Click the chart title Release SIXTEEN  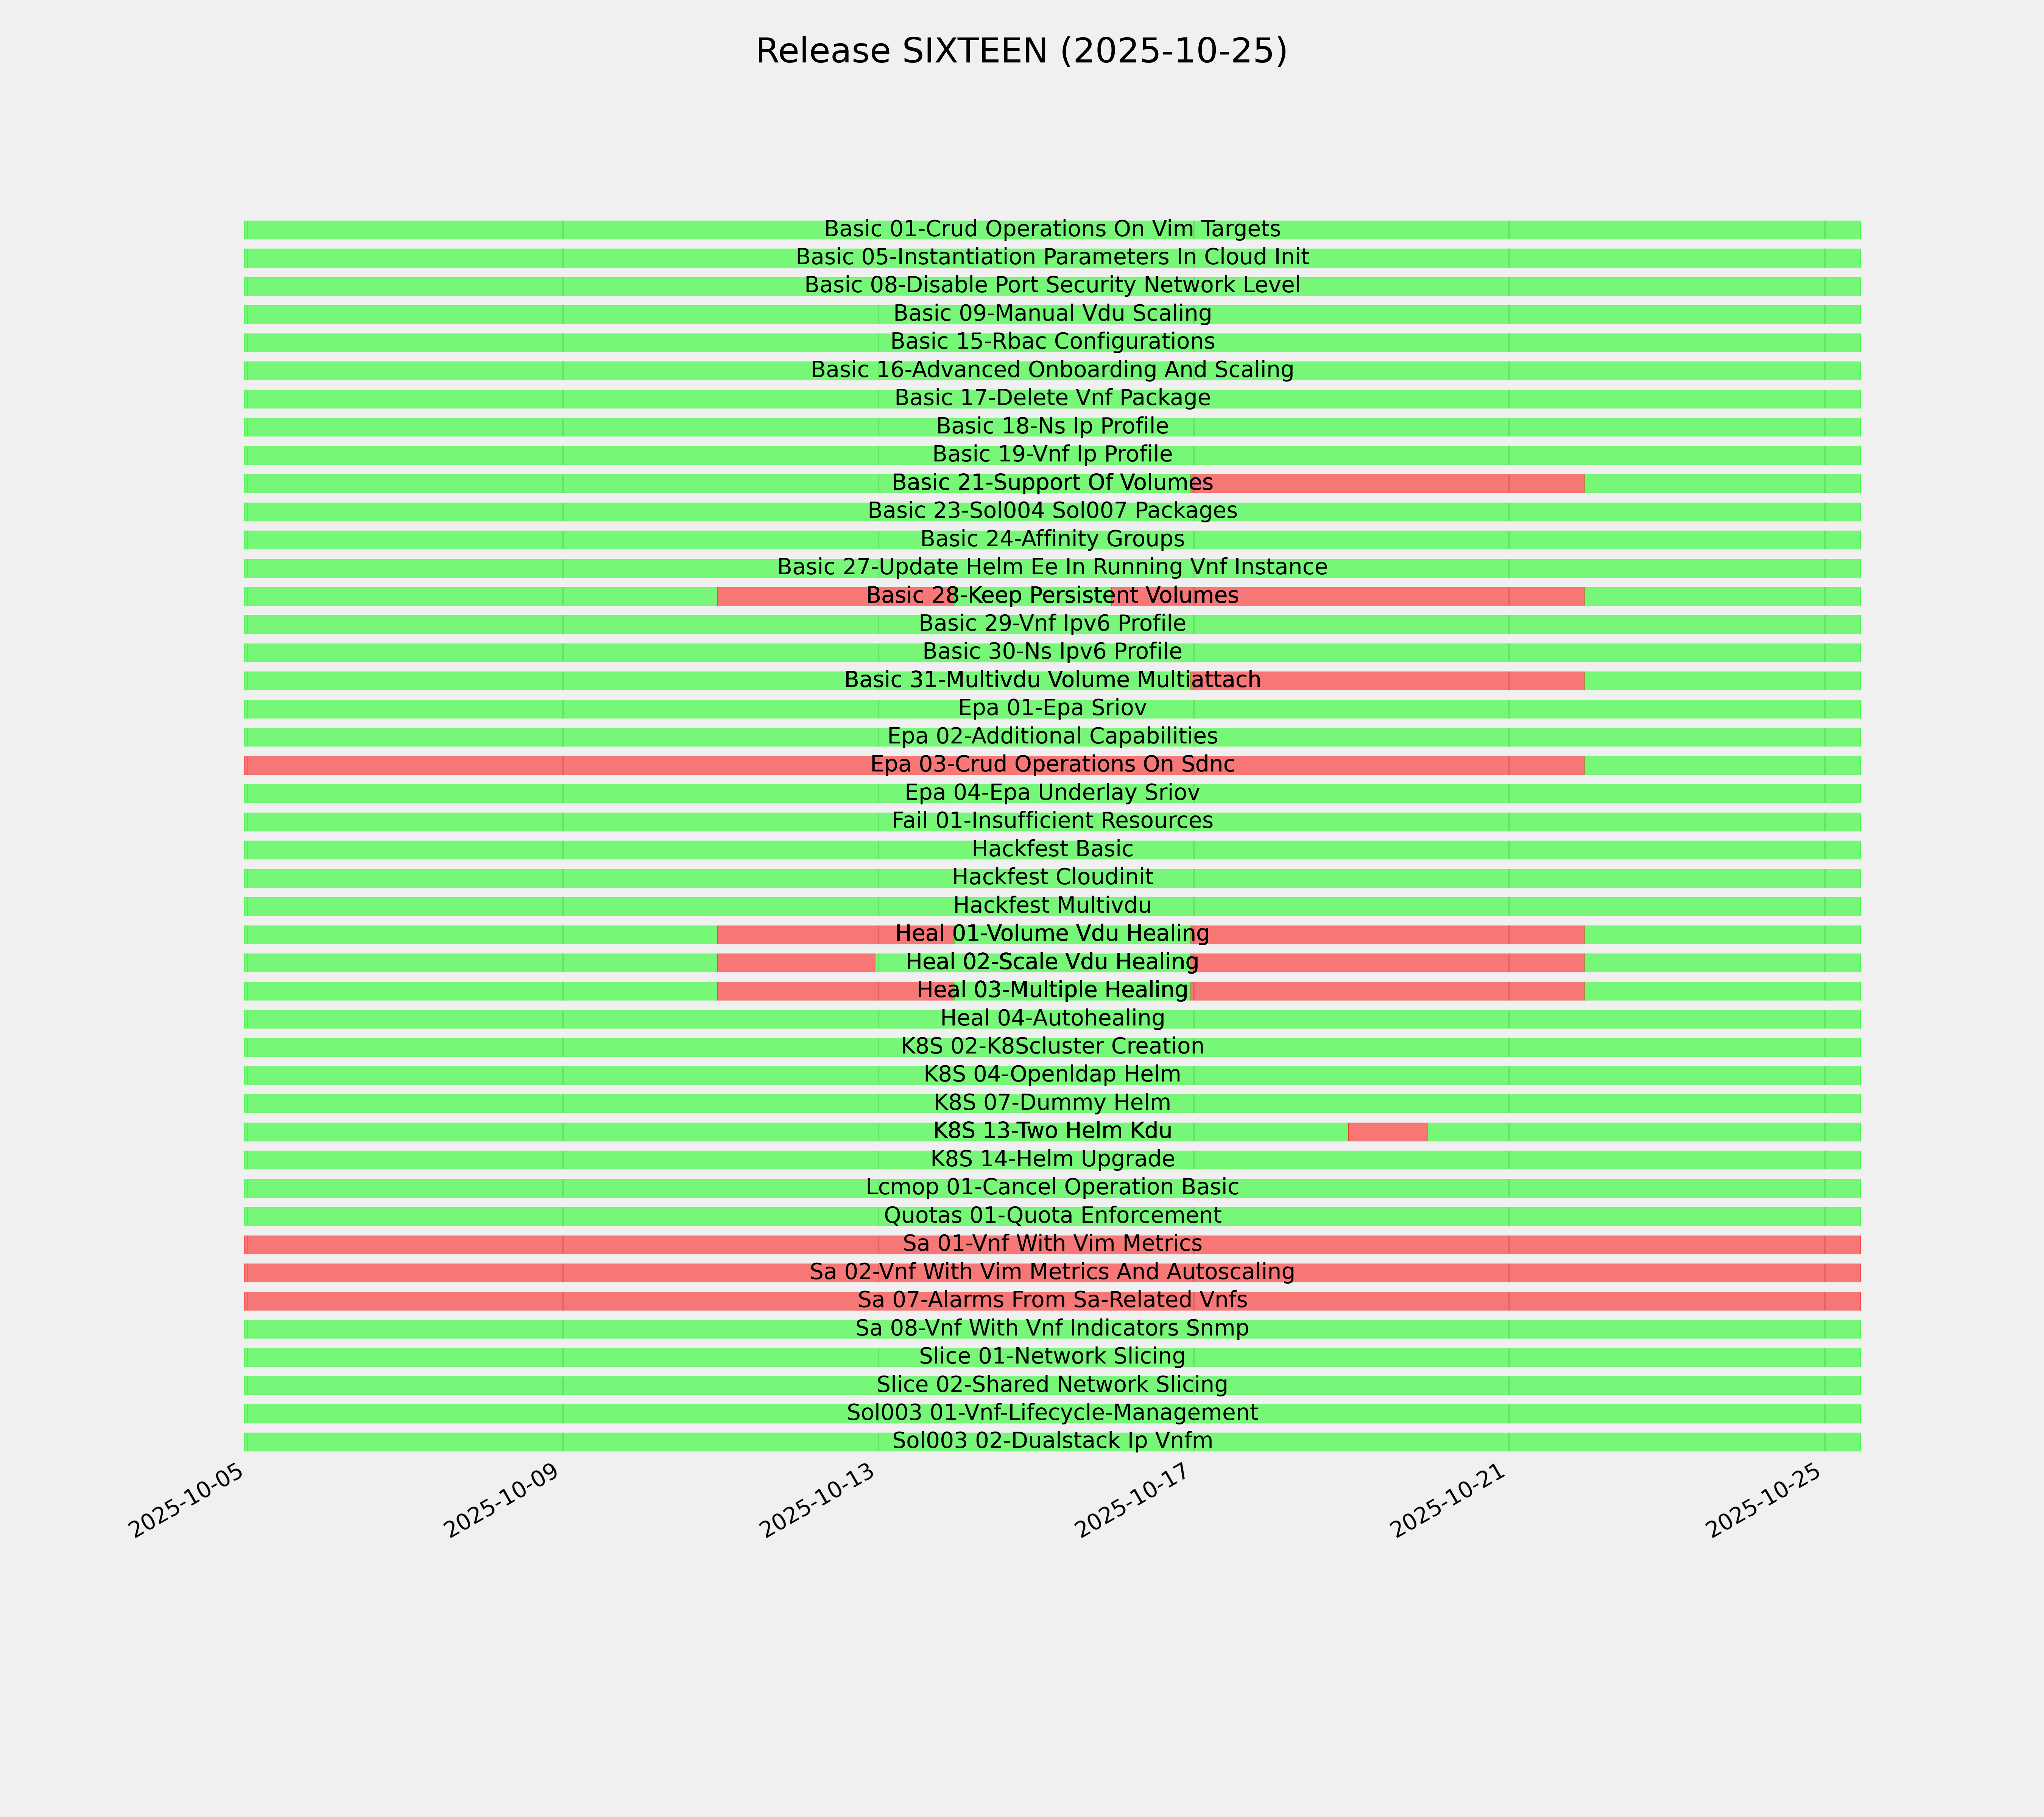pyautogui.click(x=1021, y=51)
